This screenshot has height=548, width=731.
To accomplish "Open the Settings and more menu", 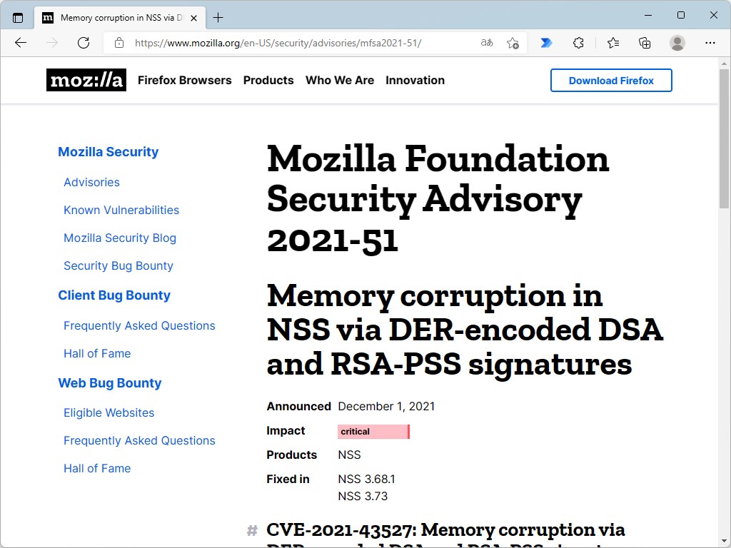I will point(710,43).
